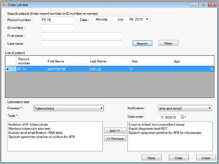
Task: Expand the search Date dropdown arrow
Action: tap(147, 19)
